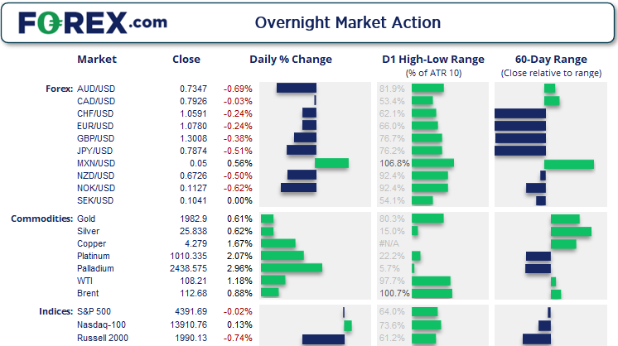Click the Forex section label
Screen dimensions: 618x346
tap(59, 88)
